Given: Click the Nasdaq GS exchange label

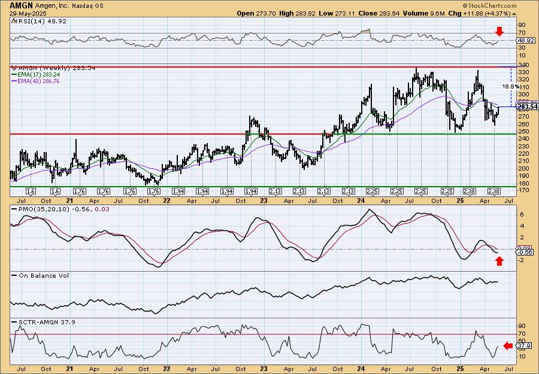Looking at the screenshot, I should [87, 6].
